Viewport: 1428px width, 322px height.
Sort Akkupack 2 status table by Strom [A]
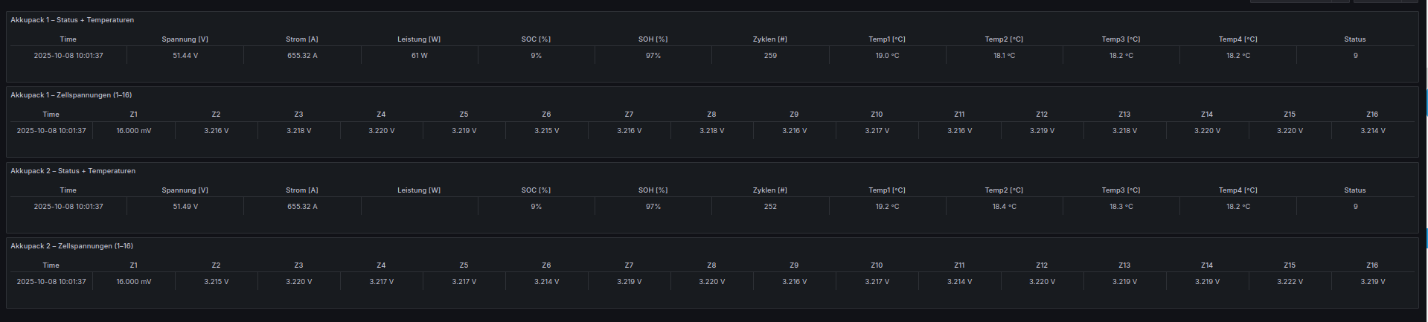(301, 190)
